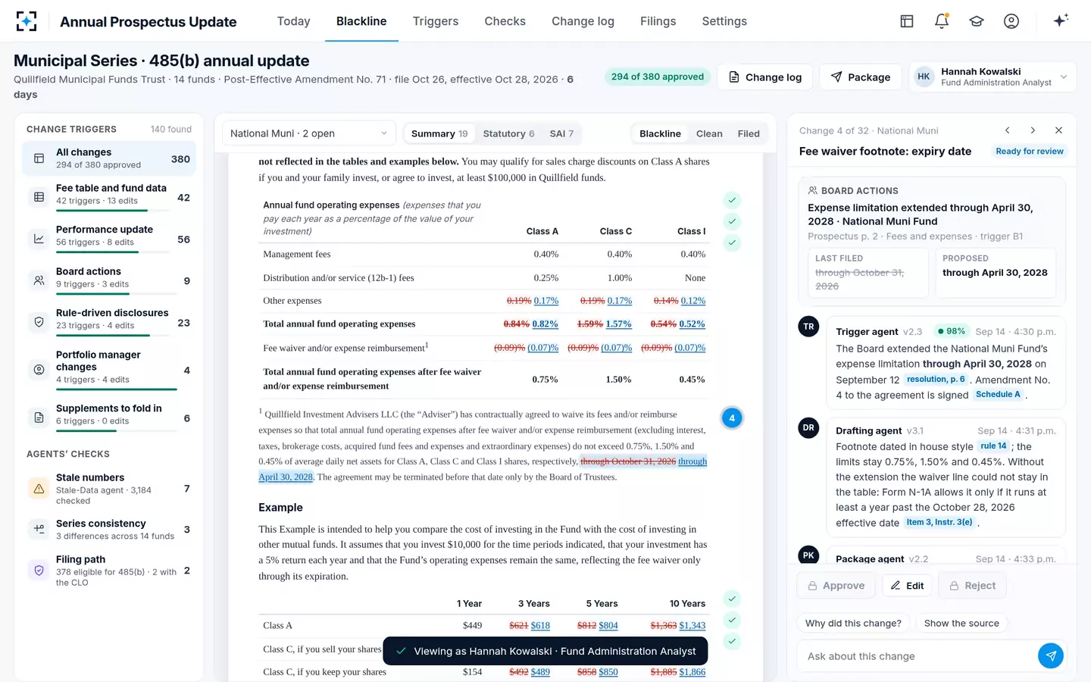Open the "Item 3, Instr. 3(e)" citation
Viewport: 1091px width, 682px height.
[x=939, y=523]
